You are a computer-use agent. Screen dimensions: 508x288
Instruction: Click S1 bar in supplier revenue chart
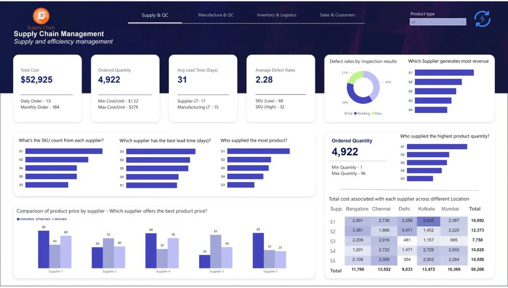(444, 73)
